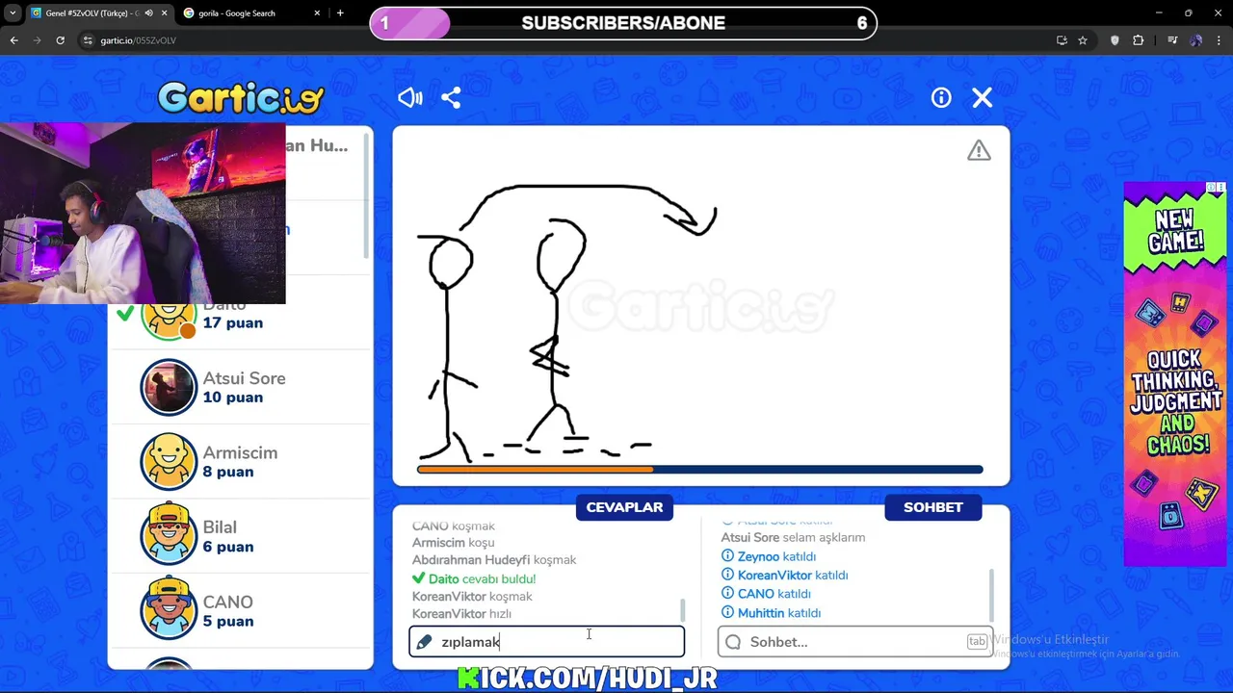Switch to the CEVAPLAR tab
Viewport: 1233px width, 693px height.
pos(624,507)
